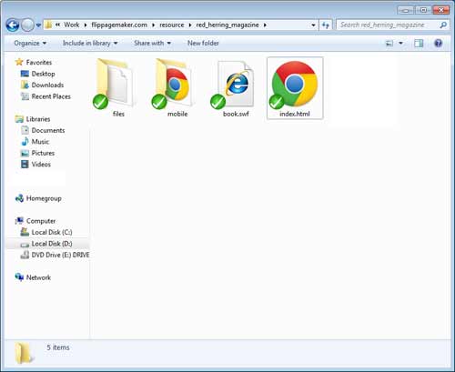This screenshot has width=455, height=372.
Task: Click the folder icon in details pane
Action: coord(24,353)
